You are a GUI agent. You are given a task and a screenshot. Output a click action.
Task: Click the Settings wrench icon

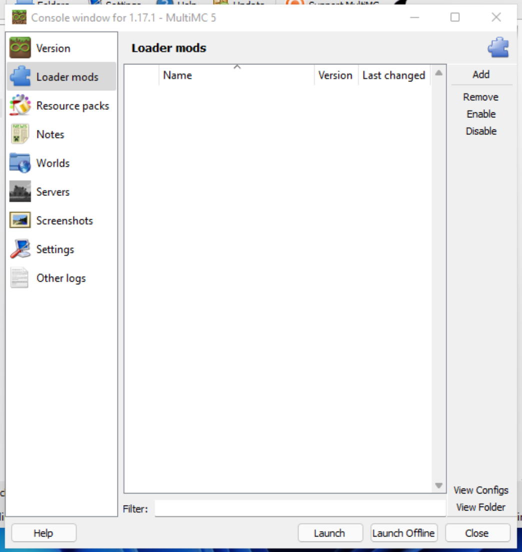coord(20,249)
